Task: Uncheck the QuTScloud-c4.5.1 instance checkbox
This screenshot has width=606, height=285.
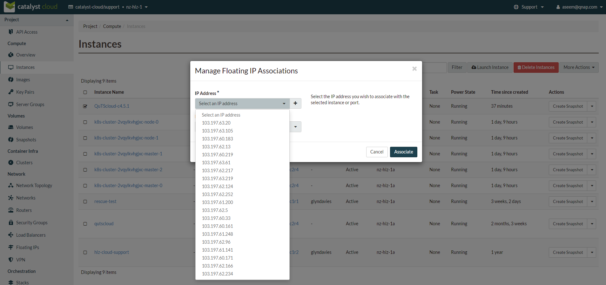Action: [85, 106]
